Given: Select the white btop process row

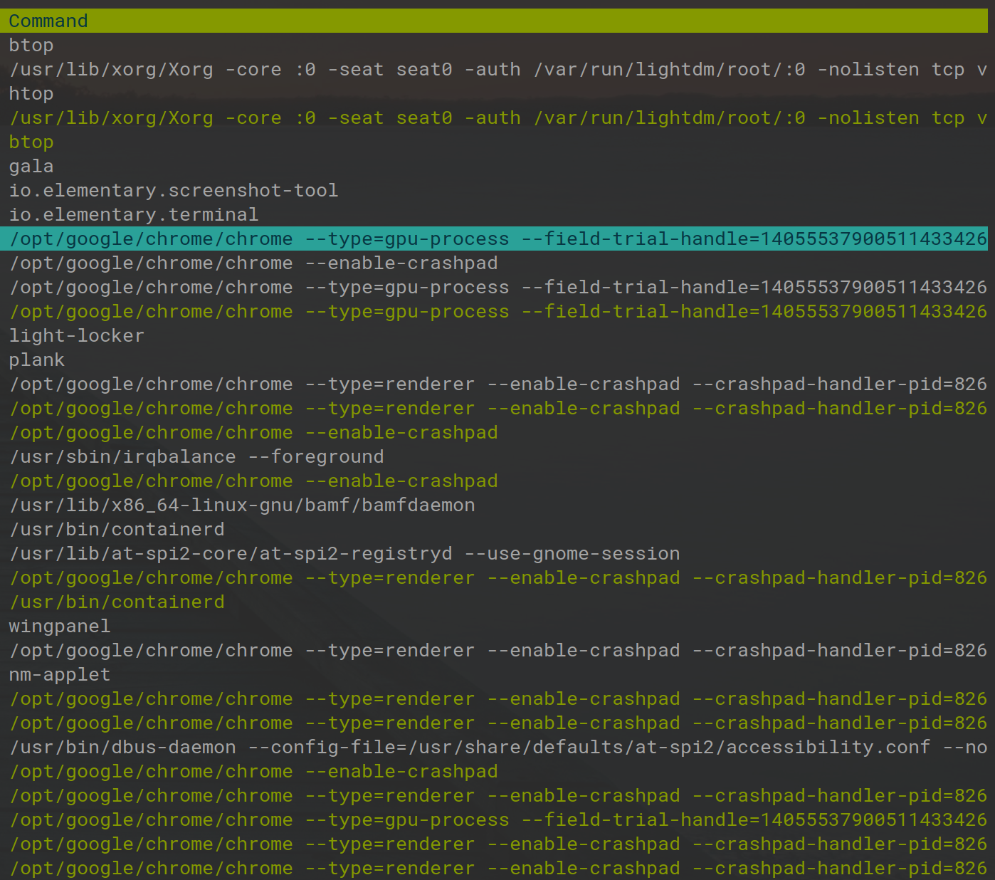Looking at the screenshot, I should (494, 45).
